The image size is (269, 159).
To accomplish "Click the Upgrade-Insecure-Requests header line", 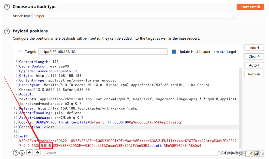I will tap(48, 71).
